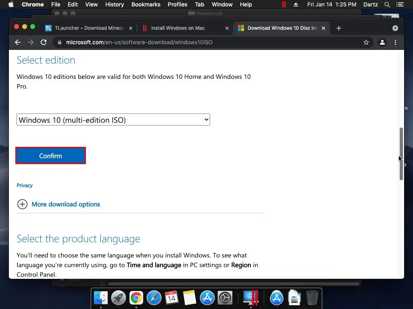The width and height of the screenshot is (413, 309).
Task: Open the Help menu
Action: [246, 4]
